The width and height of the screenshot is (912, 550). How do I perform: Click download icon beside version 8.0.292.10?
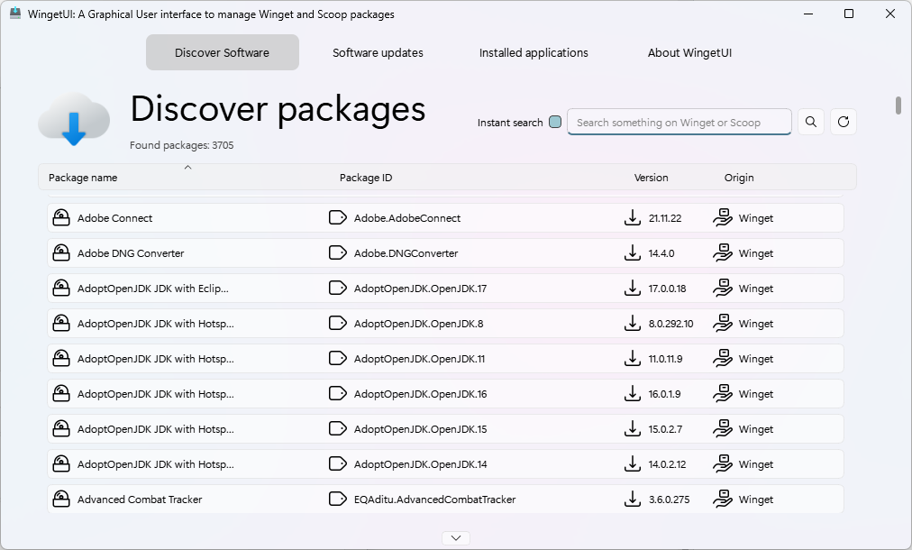[633, 324]
